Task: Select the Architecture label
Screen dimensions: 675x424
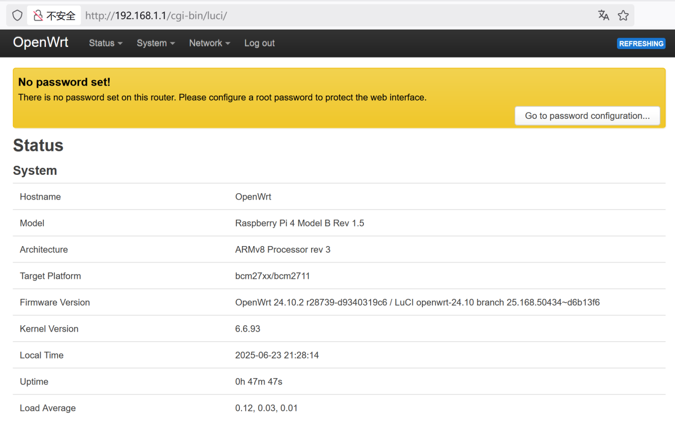Action: pos(44,250)
